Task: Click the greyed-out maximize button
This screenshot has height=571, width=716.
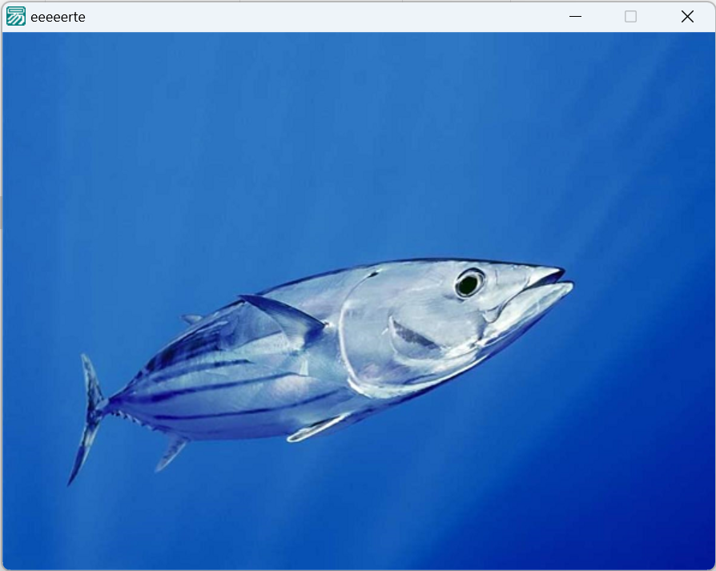Action: [x=630, y=16]
